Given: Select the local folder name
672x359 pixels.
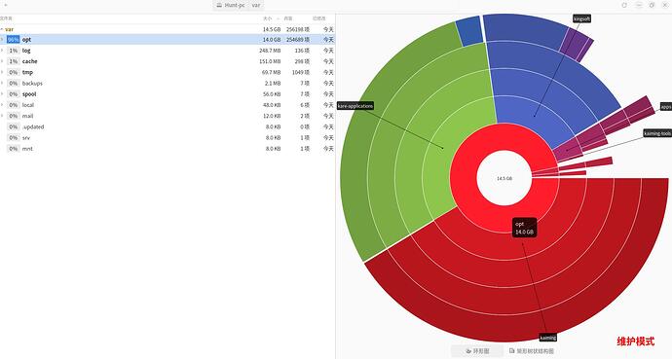Looking at the screenshot, I should click(x=28, y=105).
